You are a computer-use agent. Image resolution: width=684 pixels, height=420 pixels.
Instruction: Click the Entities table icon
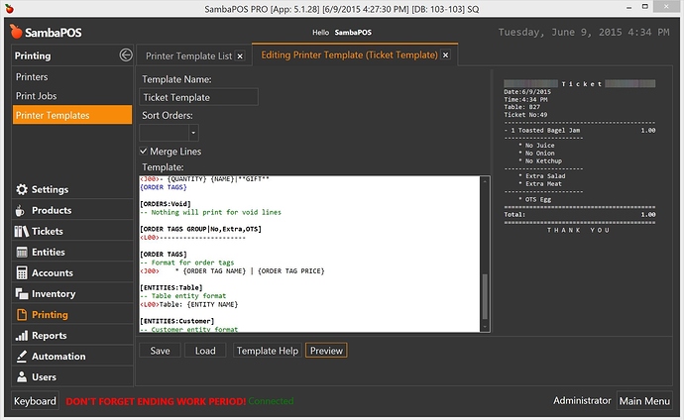point(22,253)
